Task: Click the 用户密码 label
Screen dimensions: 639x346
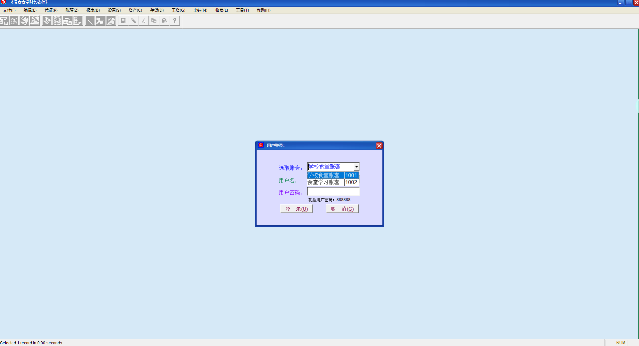Action: (x=291, y=192)
